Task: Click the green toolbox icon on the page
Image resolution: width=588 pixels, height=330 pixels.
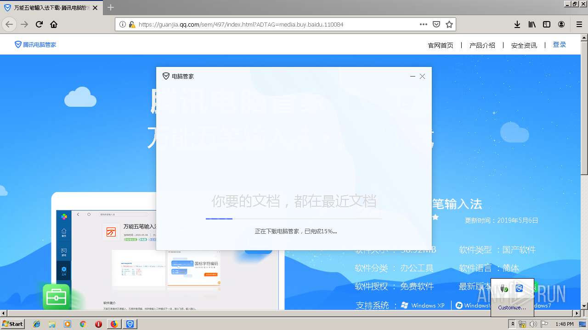Action: point(57,297)
